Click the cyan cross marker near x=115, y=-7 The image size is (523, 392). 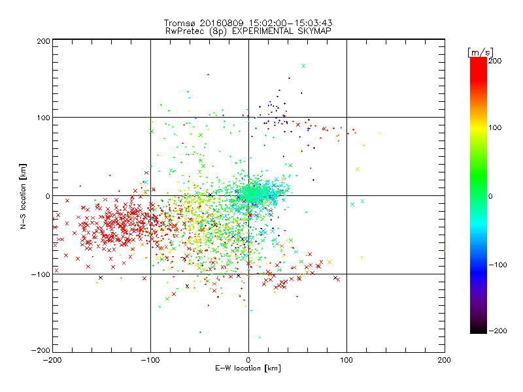coord(363,201)
